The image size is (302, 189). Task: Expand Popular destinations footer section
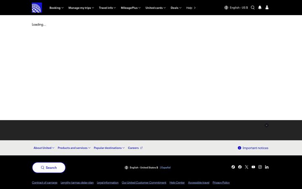click(109, 148)
